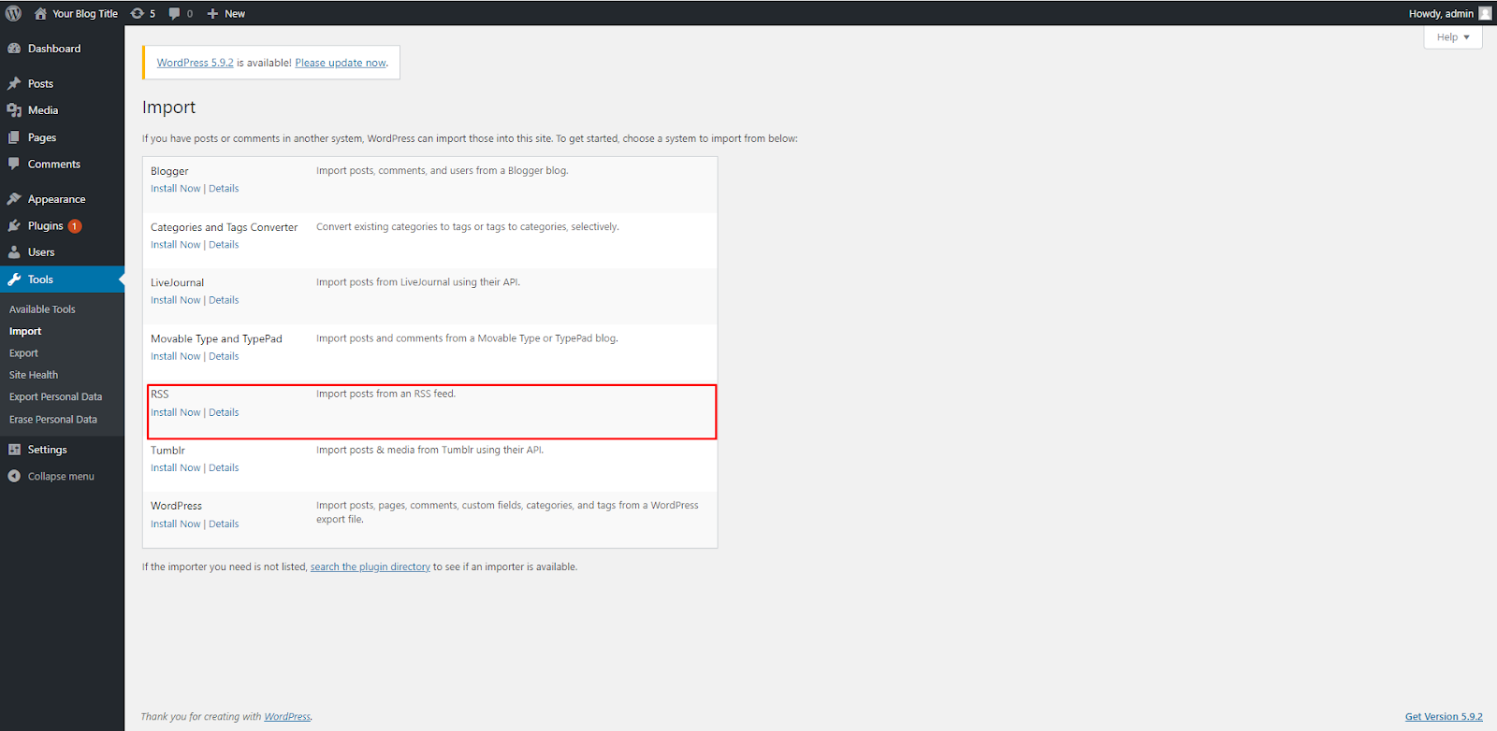This screenshot has width=1497, height=731.
Task: Click the Settings sliders icon
Action: tap(14, 450)
